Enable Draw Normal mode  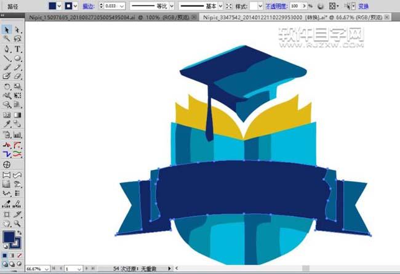point(5,264)
